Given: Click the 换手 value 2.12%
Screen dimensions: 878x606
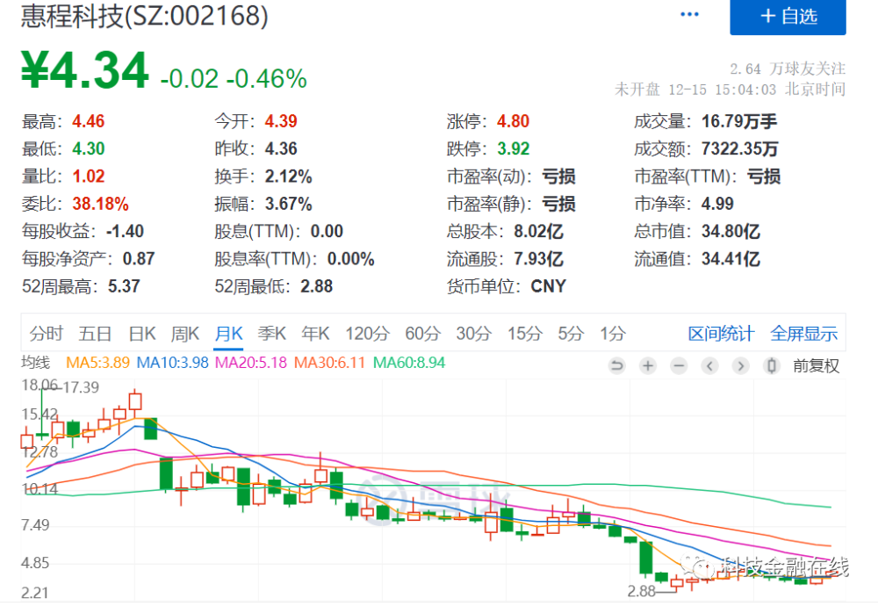Looking at the screenshot, I should click(288, 176).
